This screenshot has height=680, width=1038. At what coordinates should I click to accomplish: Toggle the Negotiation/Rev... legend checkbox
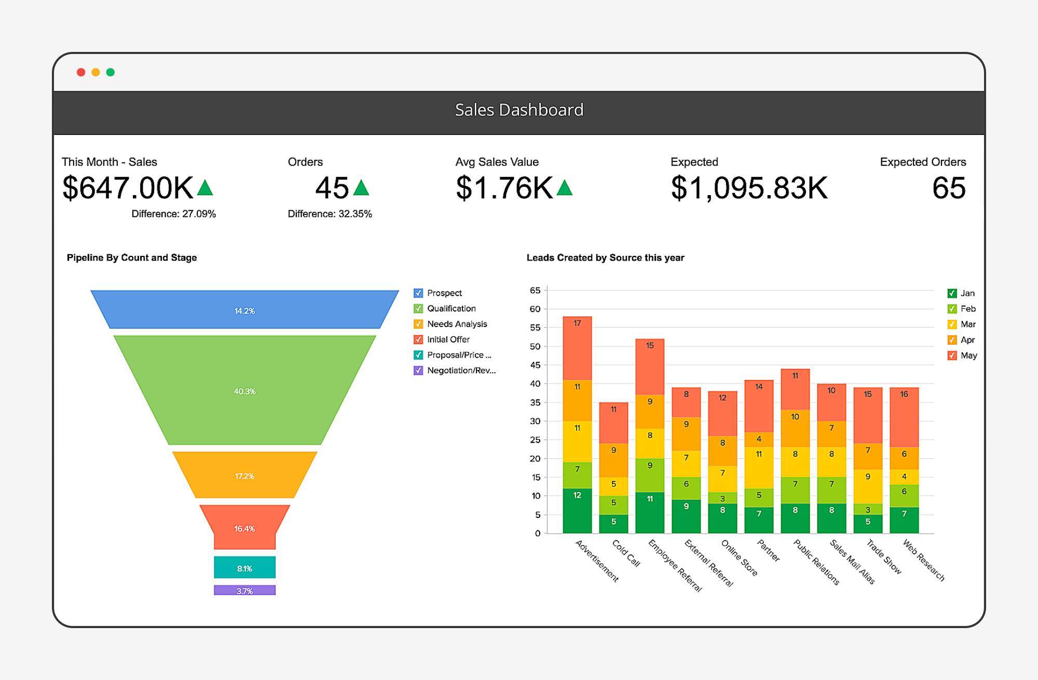point(418,371)
